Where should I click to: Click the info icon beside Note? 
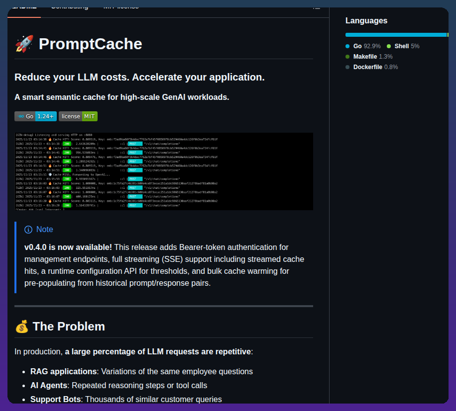coord(28,230)
